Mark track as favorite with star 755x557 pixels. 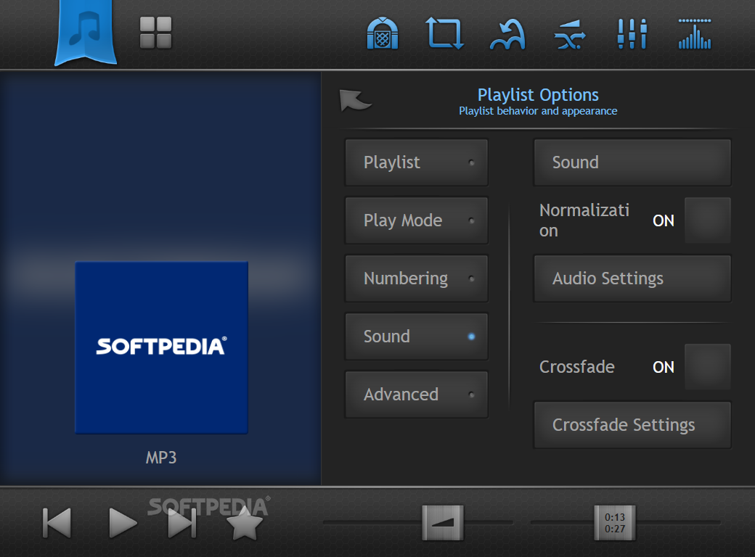coord(244,523)
